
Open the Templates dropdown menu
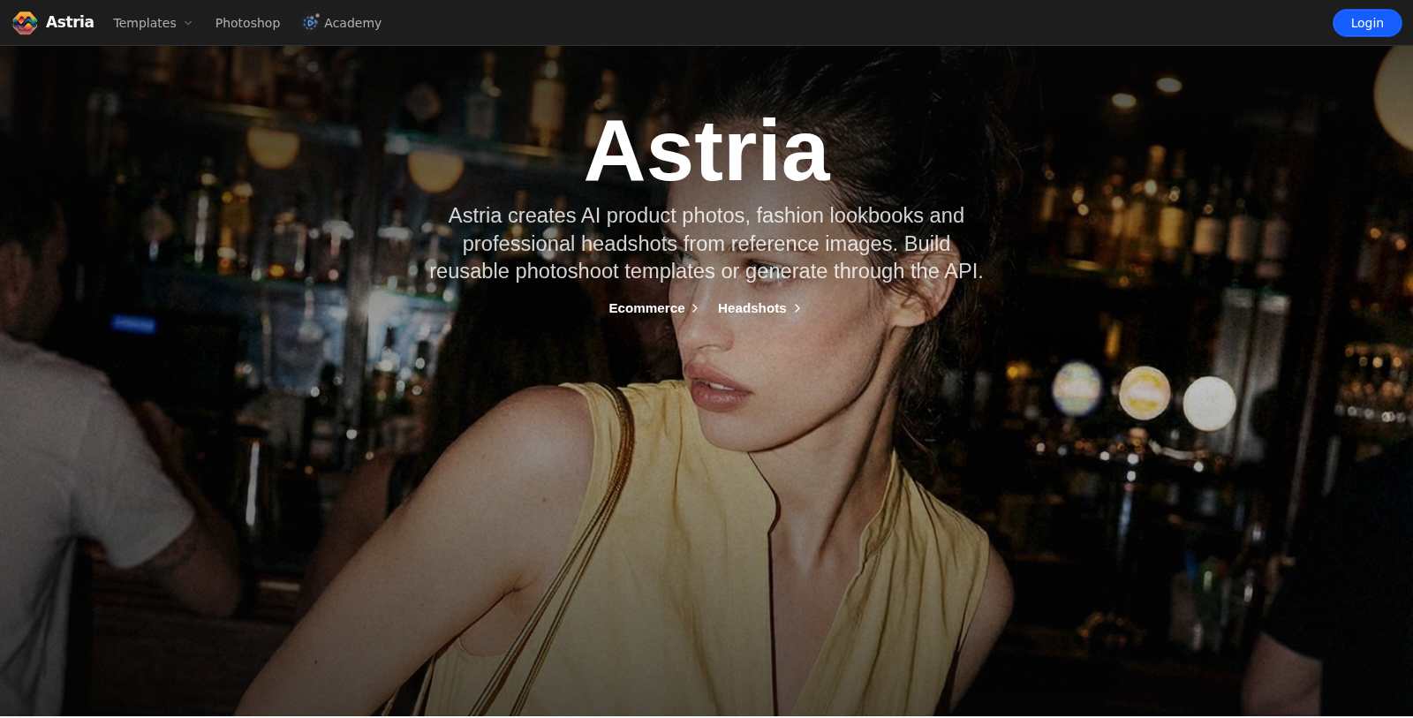pyautogui.click(x=153, y=23)
